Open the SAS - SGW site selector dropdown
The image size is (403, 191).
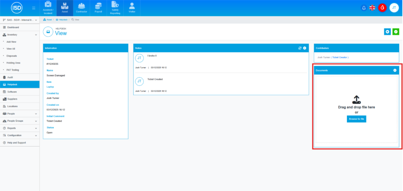[20, 20]
